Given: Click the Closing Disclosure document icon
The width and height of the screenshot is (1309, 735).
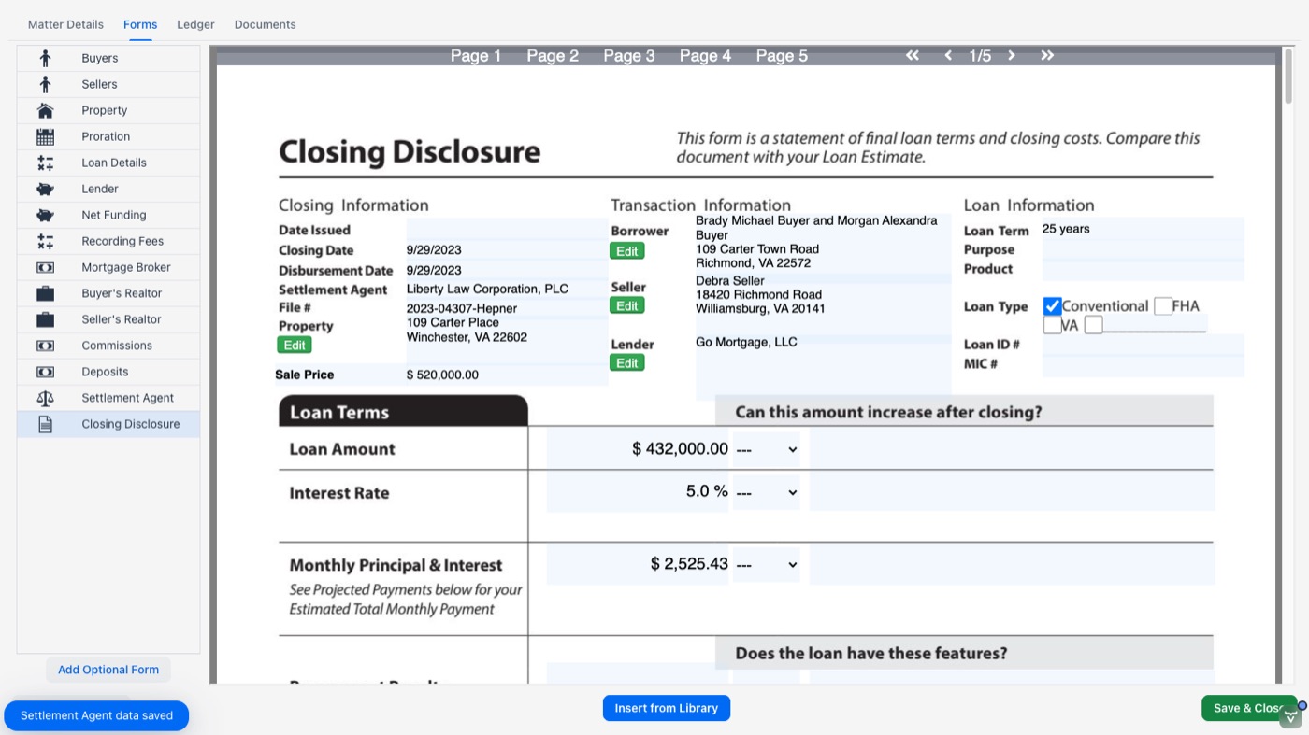Looking at the screenshot, I should tap(45, 424).
